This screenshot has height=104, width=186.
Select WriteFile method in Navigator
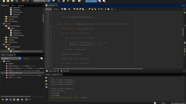pyautogui.click(x=25, y=75)
